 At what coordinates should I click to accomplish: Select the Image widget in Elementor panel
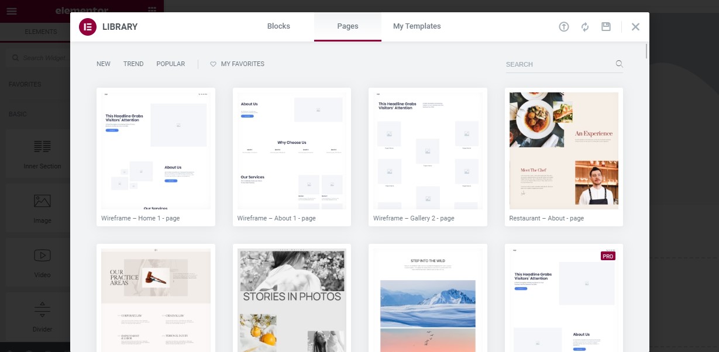(42, 208)
